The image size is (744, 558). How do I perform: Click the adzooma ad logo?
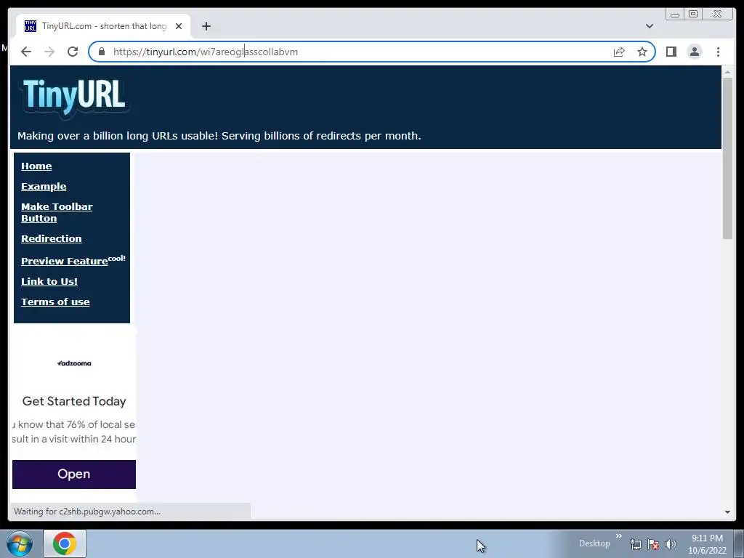75,363
